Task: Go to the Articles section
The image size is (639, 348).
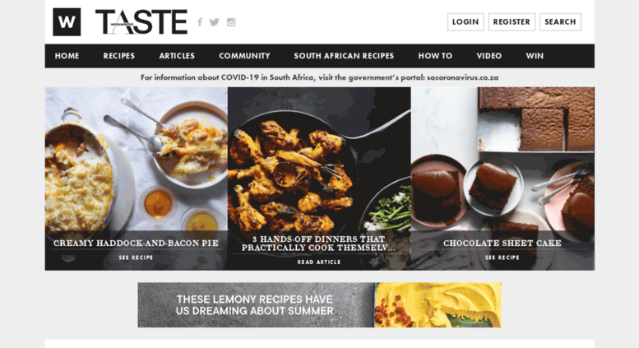Action: coord(177,56)
